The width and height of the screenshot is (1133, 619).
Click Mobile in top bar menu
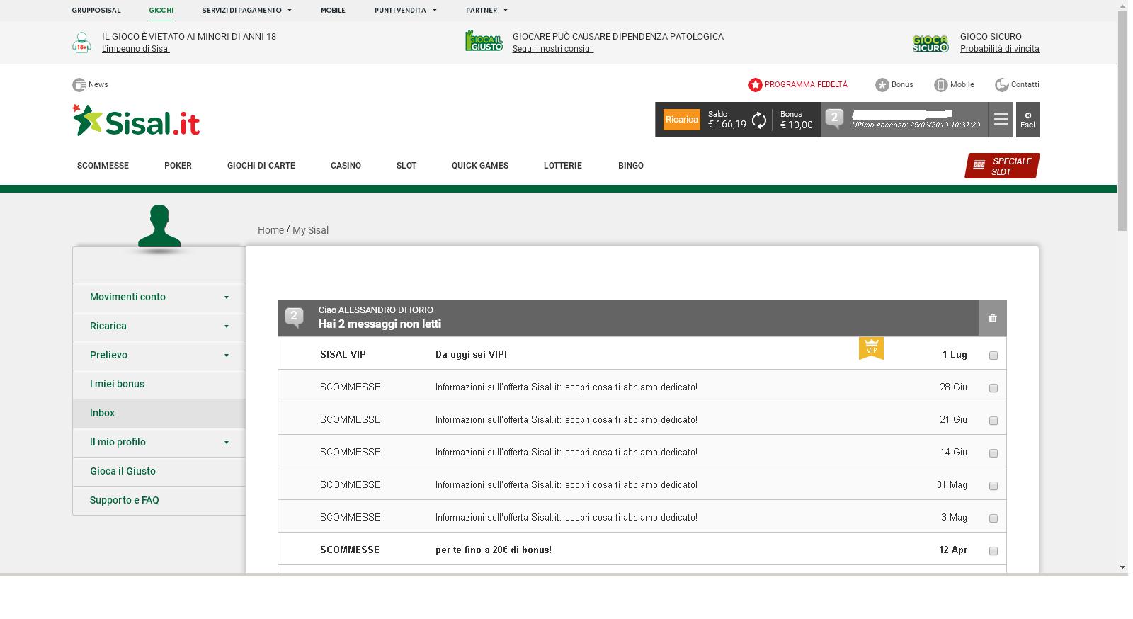click(333, 11)
